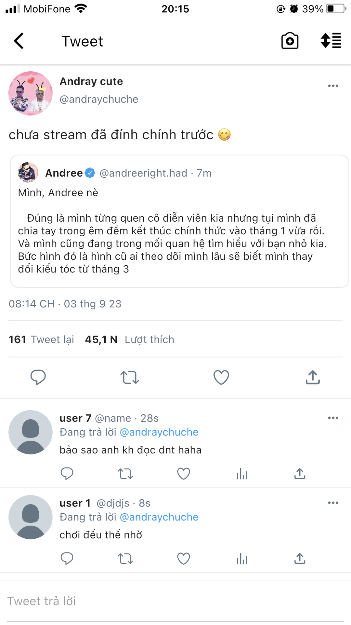Tap the back arrow in the header
Image resolution: width=351 pixels, height=625 pixels.
19,41
